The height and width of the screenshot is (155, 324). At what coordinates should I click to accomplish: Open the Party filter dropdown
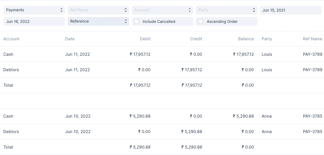click(x=226, y=10)
